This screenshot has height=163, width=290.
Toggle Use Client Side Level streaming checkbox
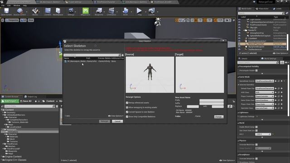click(256, 130)
